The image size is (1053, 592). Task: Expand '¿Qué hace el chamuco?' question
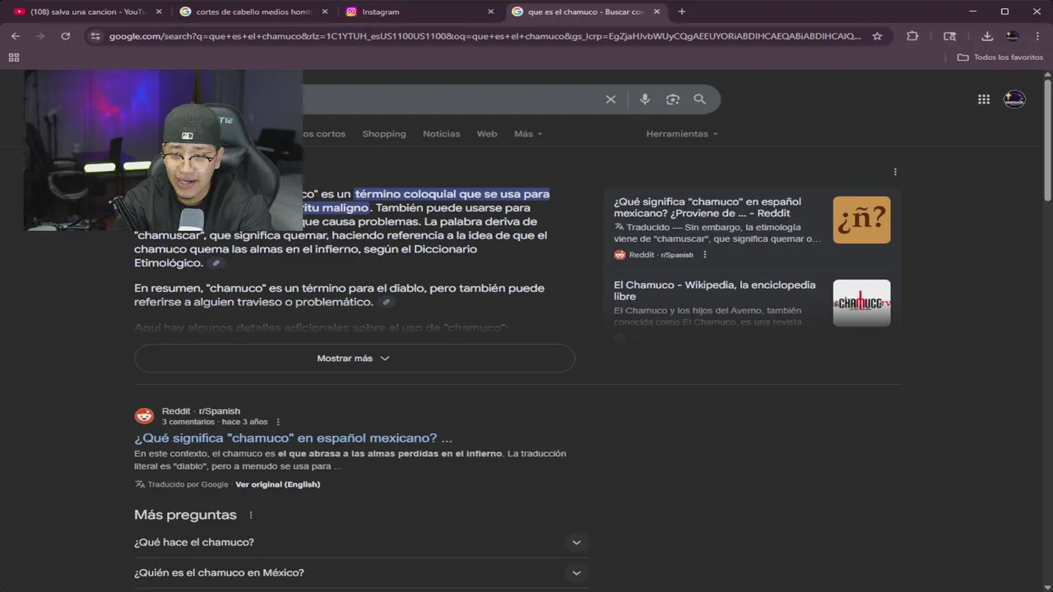coord(361,543)
